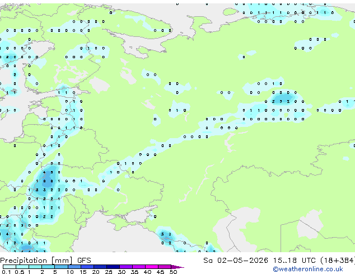Click the 30–35 mm purple legend swatch
Image resolution: width=355 pixels, height=274 pixels.
click(125, 267)
